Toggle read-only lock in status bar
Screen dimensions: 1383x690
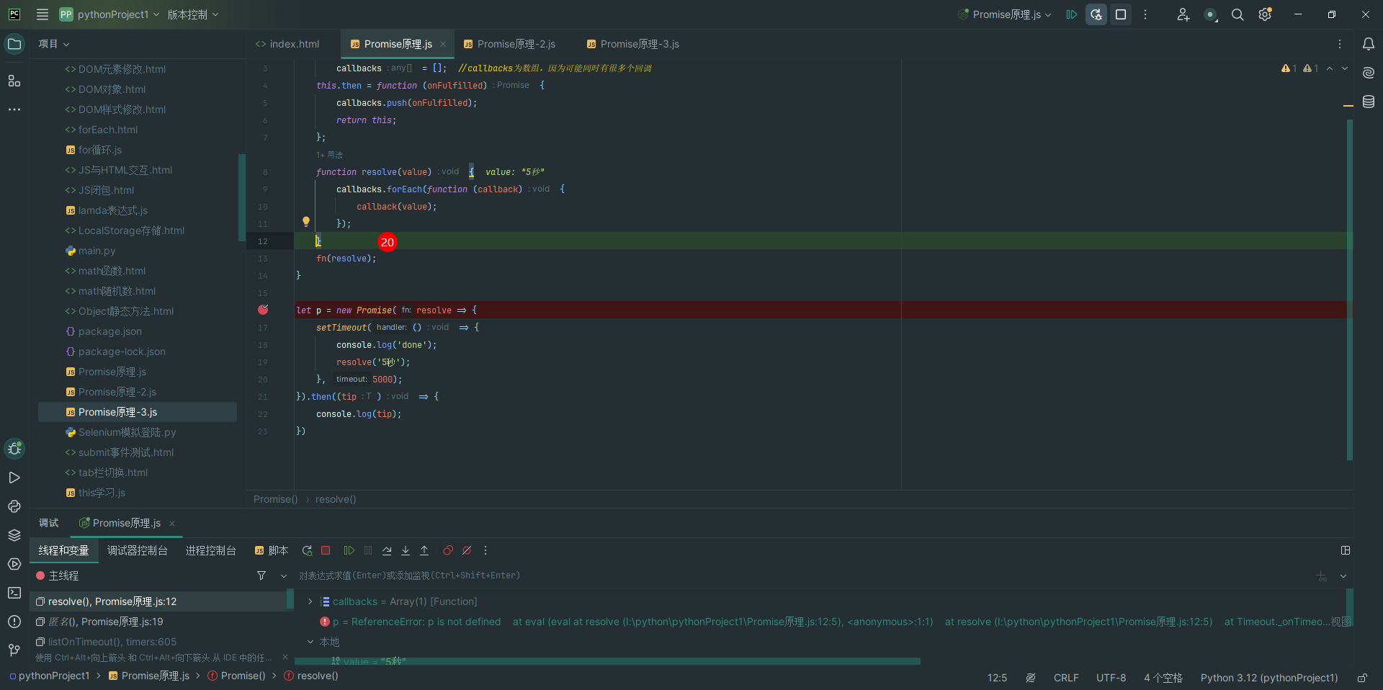(1362, 678)
